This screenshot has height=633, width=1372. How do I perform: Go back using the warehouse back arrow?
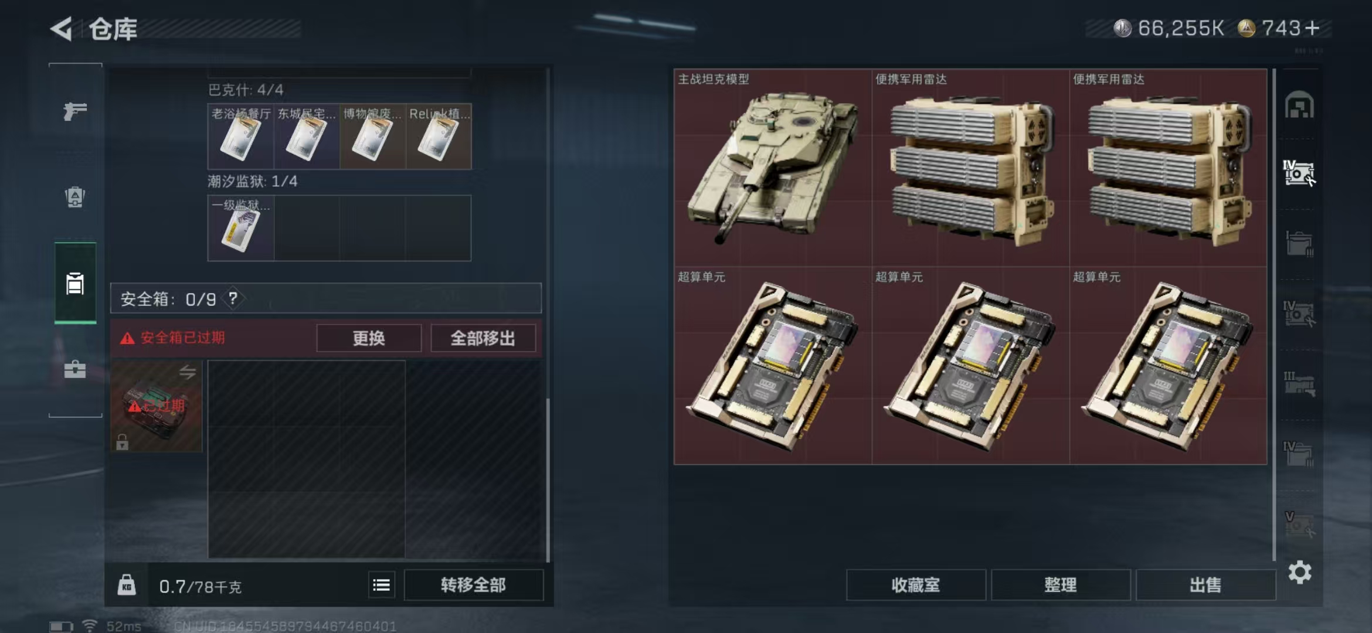tap(62, 29)
